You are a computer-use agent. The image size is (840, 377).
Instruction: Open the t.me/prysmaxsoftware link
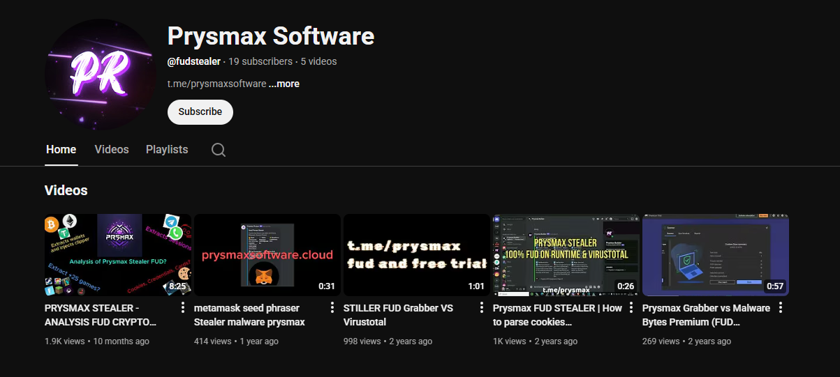pos(216,84)
